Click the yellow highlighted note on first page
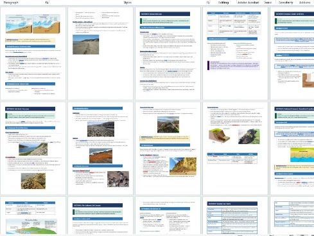The height and width of the screenshot is (236, 314). (x=30, y=41)
